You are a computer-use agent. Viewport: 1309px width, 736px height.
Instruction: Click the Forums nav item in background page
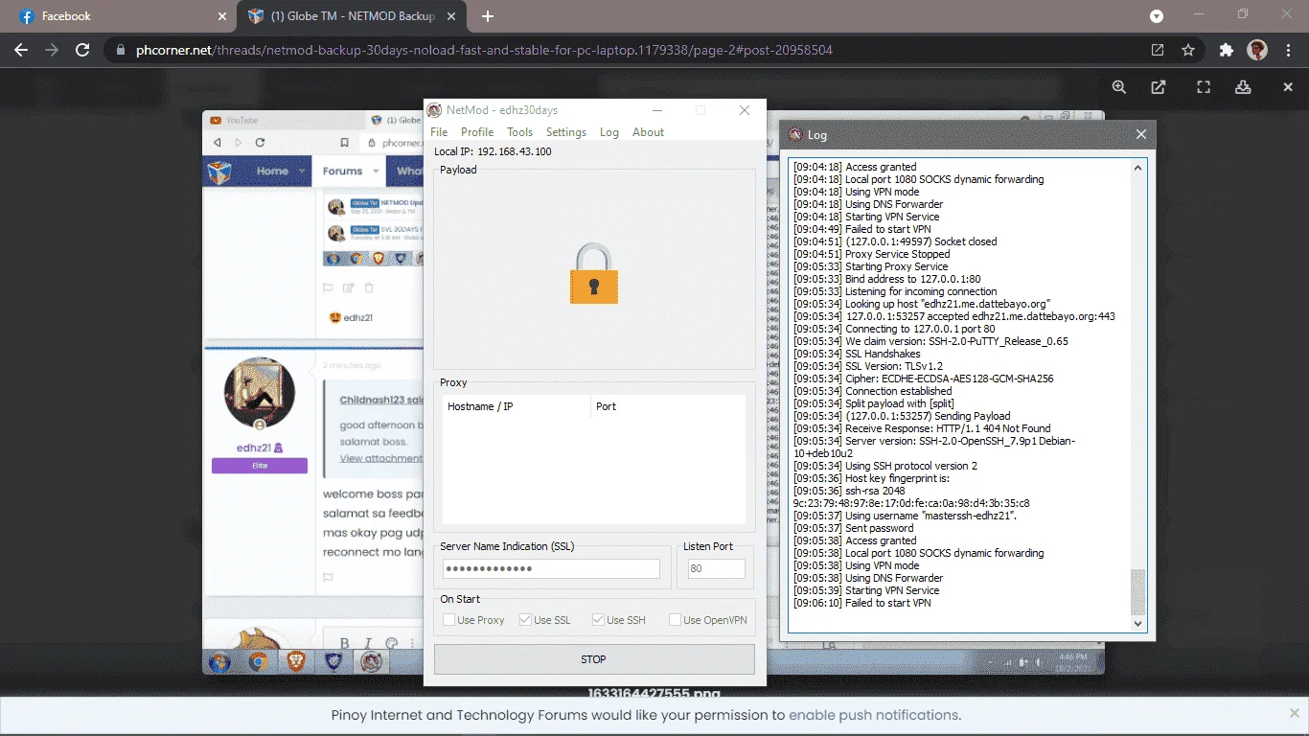point(342,171)
